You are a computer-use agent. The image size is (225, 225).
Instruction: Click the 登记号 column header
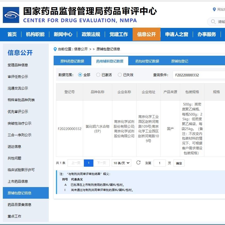[x=69, y=92]
